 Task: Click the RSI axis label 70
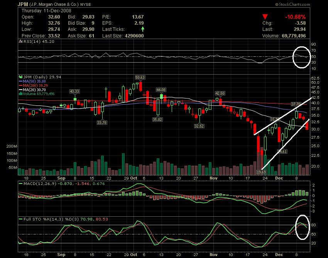click(x=314, y=51)
